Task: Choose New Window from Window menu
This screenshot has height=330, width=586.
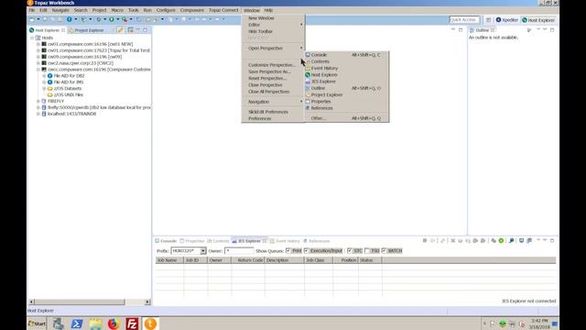Action: [261, 18]
